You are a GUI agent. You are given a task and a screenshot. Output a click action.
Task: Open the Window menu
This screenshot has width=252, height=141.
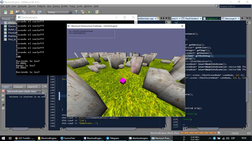[x=88, y=6]
